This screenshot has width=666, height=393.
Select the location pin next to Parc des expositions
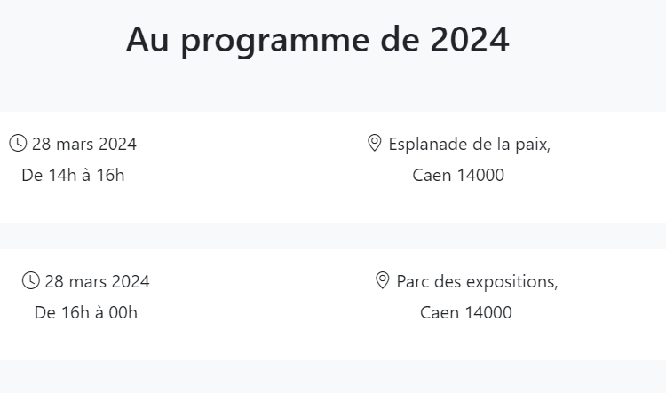pyautogui.click(x=382, y=280)
